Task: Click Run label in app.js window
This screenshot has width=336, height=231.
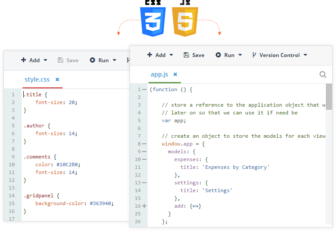Action: click(x=229, y=55)
